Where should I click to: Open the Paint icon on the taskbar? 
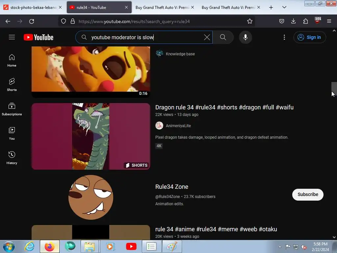tap(172, 246)
